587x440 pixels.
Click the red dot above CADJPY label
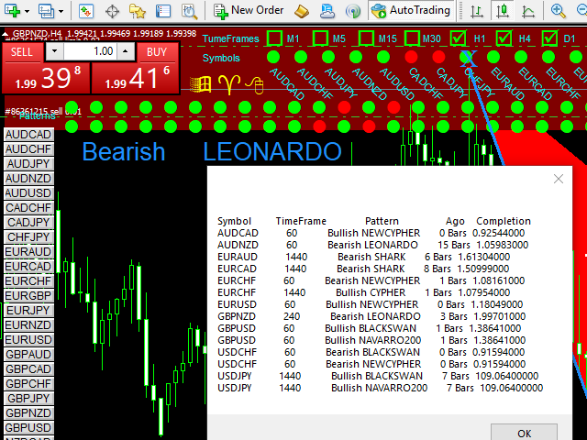tap(438, 57)
